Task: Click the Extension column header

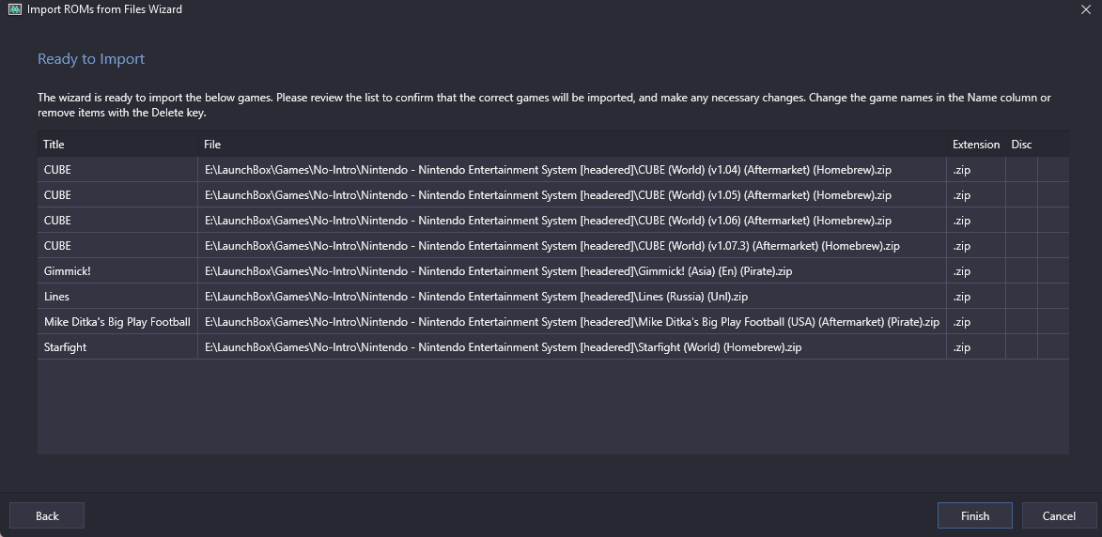Action: click(976, 144)
